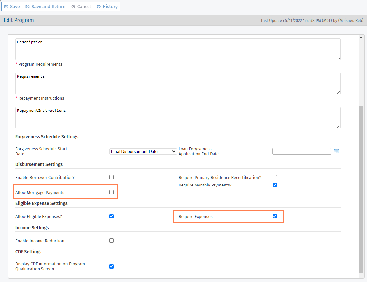The width and height of the screenshot is (367, 282).
Task: Click in the Description text area
Action: pos(178,49)
